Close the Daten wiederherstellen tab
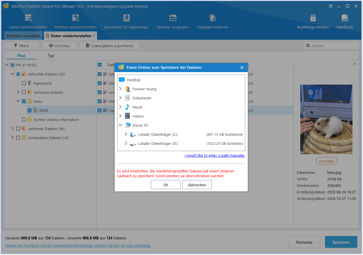 (x=94, y=35)
